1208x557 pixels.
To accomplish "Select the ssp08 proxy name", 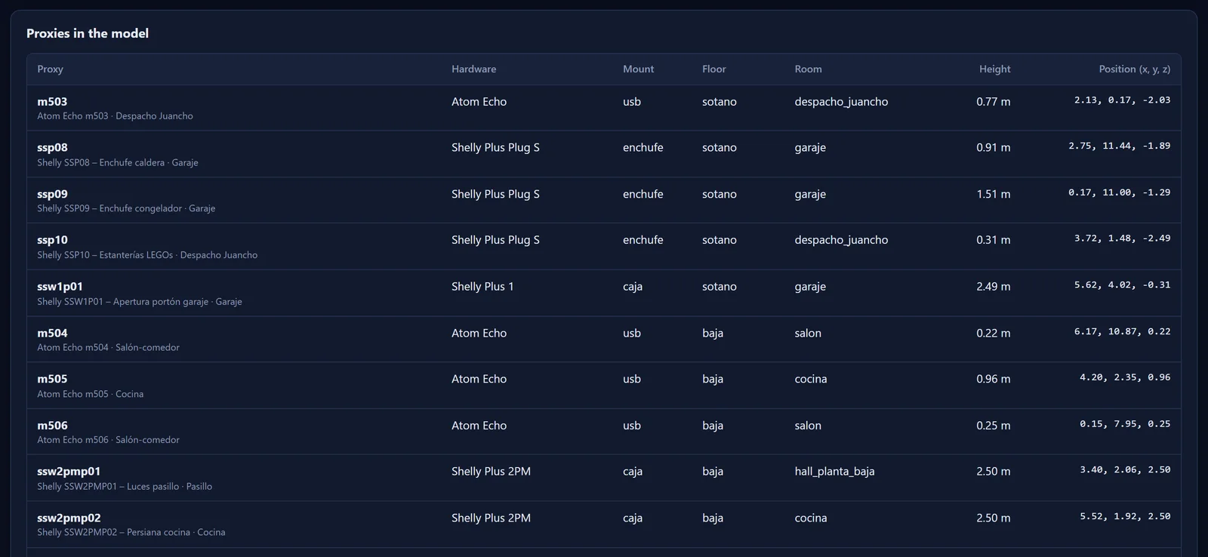I will point(52,147).
